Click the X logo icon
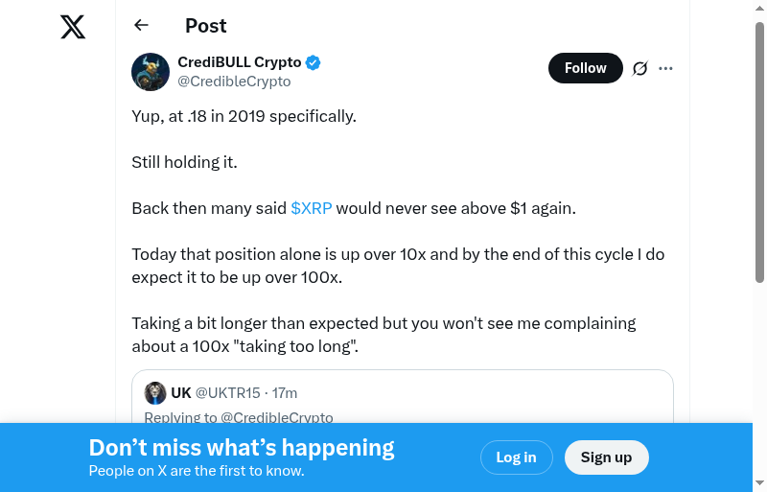 pyautogui.click(x=73, y=26)
